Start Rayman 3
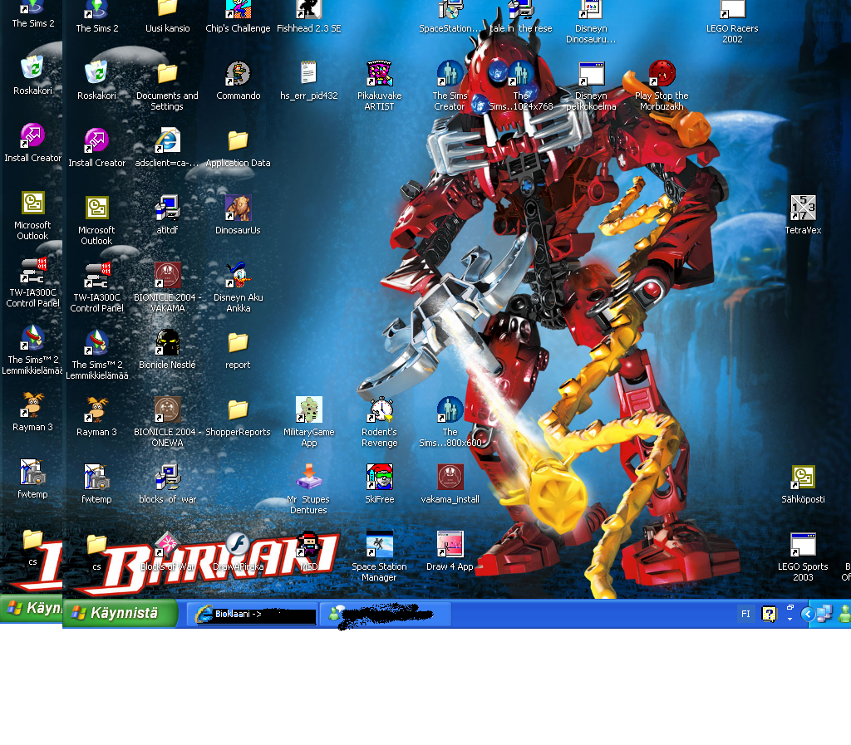The image size is (851, 745). [97, 411]
